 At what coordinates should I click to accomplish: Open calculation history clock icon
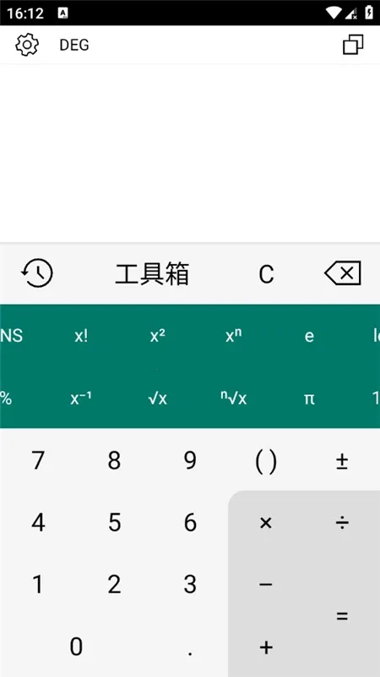coord(37,273)
